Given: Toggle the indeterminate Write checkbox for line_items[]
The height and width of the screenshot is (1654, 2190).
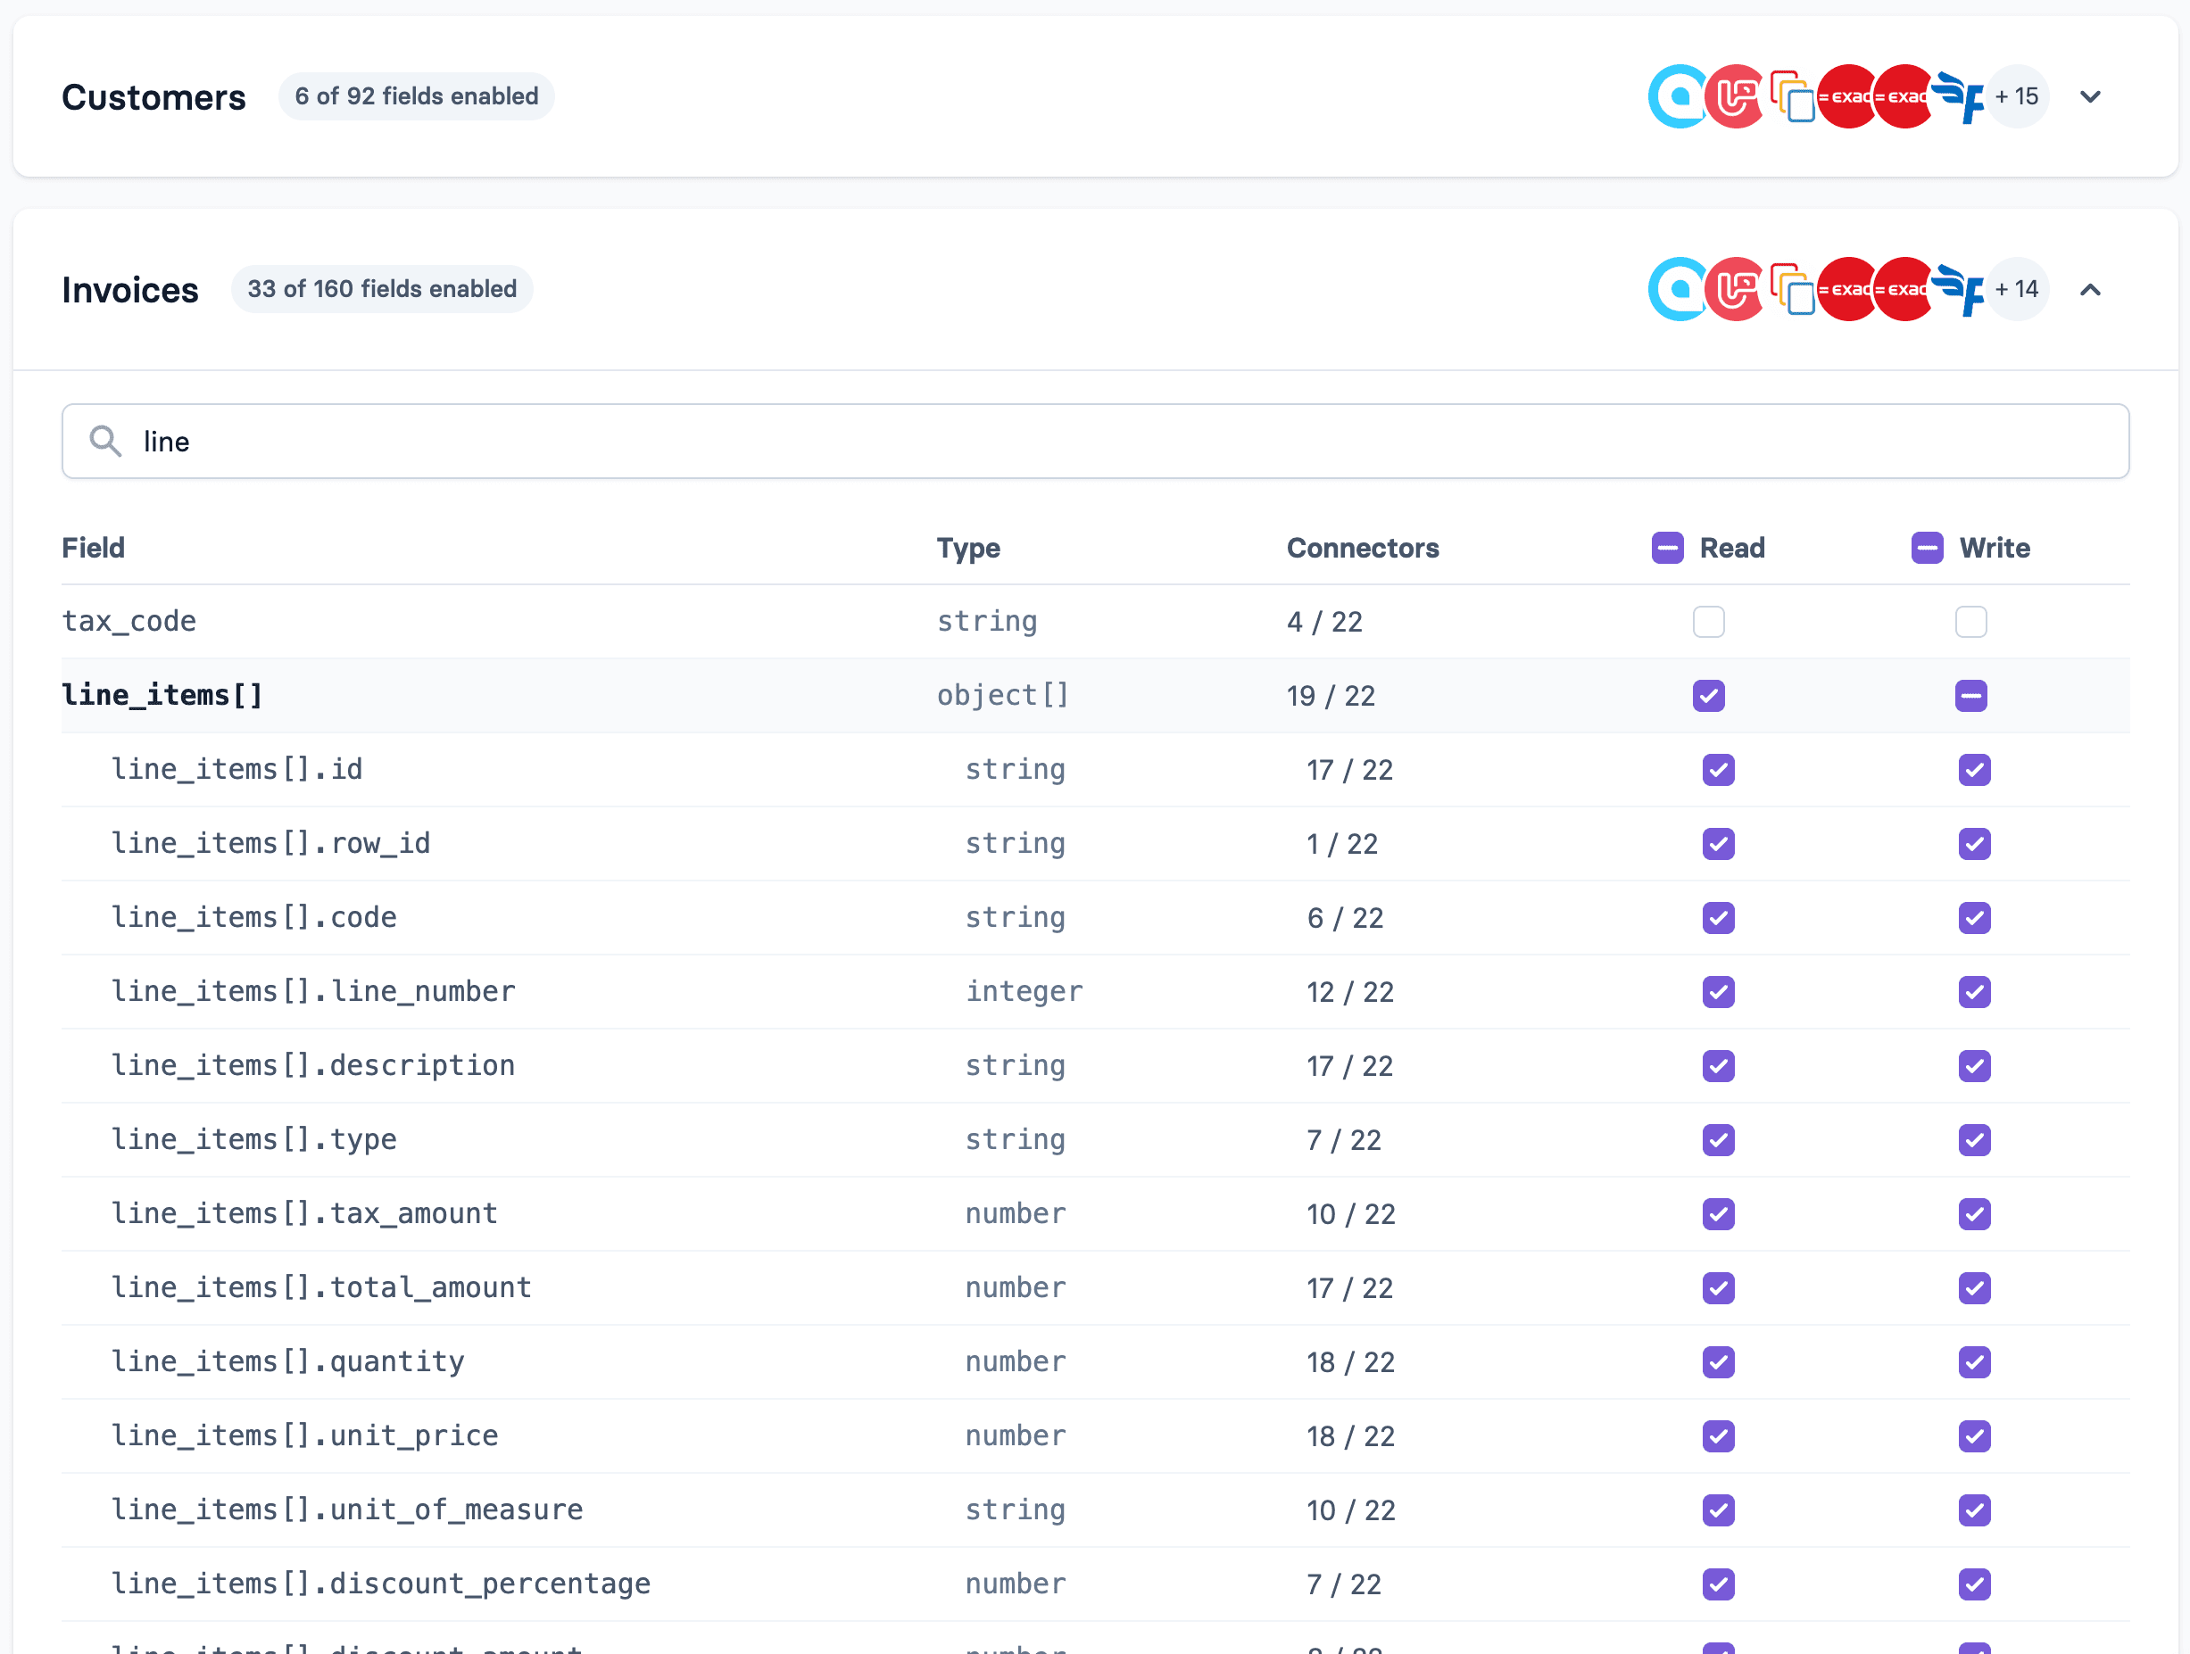Looking at the screenshot, I should pos(1970,696).
